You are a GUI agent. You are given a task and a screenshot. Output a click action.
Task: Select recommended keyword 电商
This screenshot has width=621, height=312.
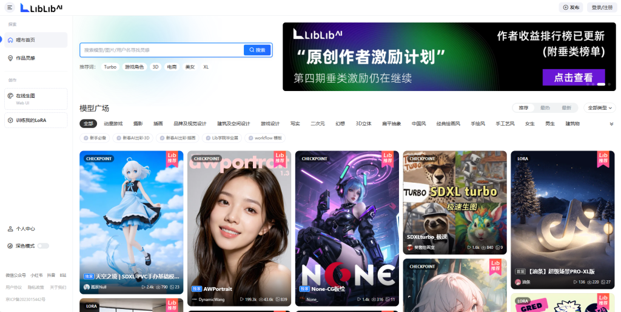tap(172, 67)
